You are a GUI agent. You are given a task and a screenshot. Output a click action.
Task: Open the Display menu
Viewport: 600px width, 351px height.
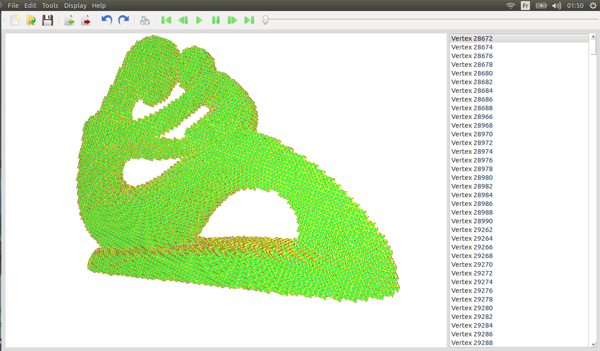click(75, 5)
